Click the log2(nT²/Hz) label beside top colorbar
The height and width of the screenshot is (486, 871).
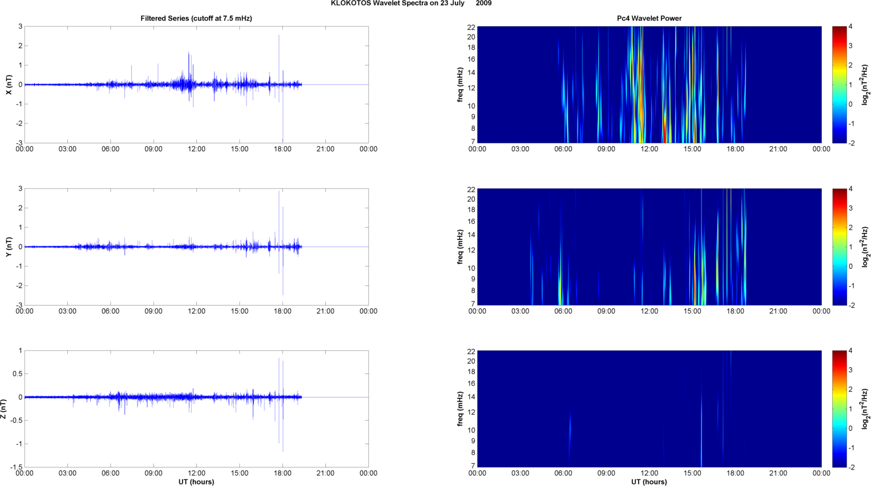click(x=865, y=85)
